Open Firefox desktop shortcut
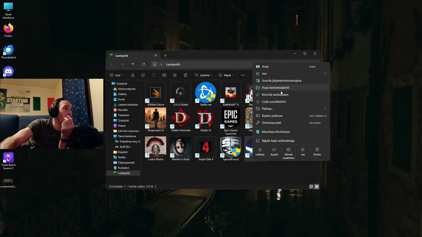The height and width of the screenshot is (237, 422). coord(8,30)
